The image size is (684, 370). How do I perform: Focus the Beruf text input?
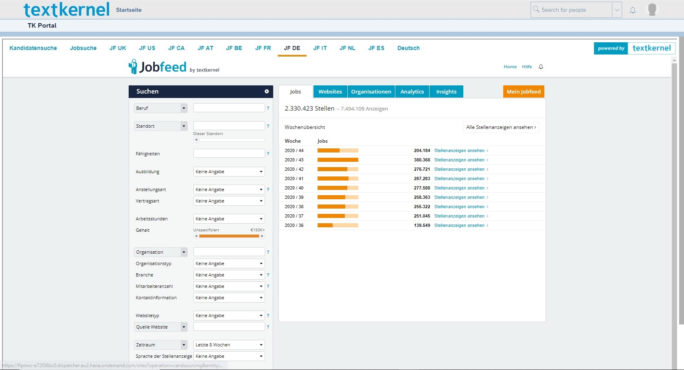click(x=229, y=108)
